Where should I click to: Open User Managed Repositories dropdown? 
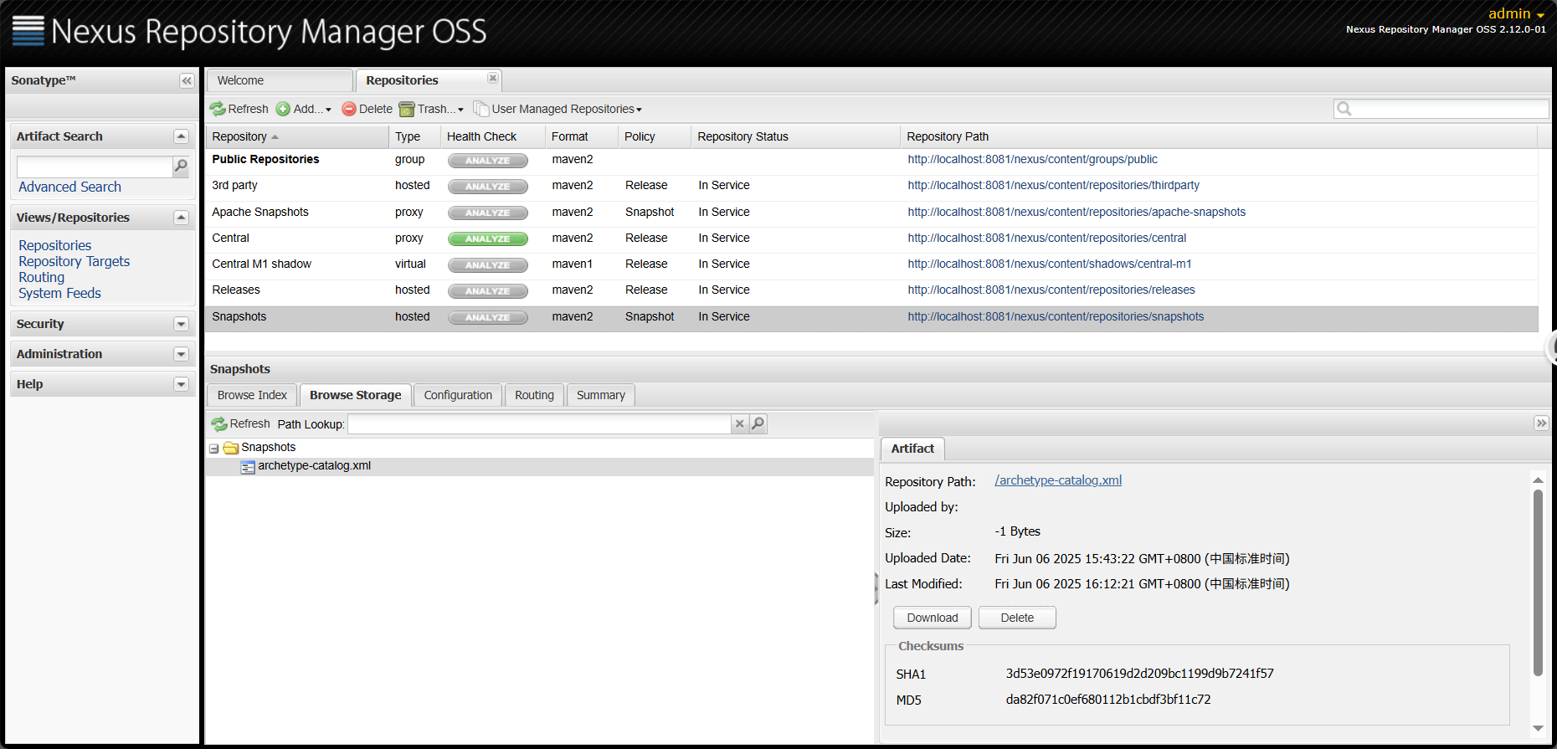558,109
